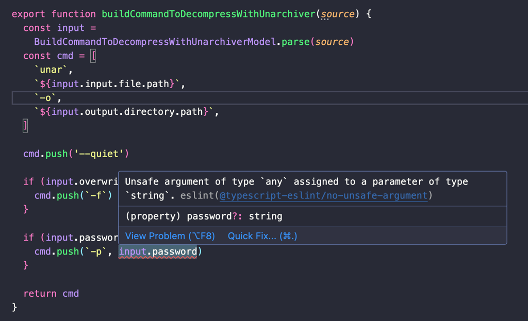This screenshot has width=528, height=321.
Task: Open the @typescript-eslint/no-unsafe-argument rule link
Action: (x=323, y=195)
